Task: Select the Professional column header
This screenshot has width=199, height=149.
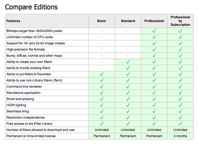Action: pyautogui.click(x=154, y=21)
